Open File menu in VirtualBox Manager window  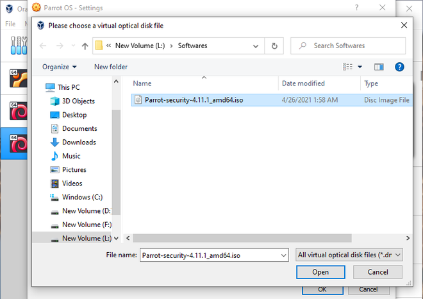pyautogui.click(x=10, y=24)
